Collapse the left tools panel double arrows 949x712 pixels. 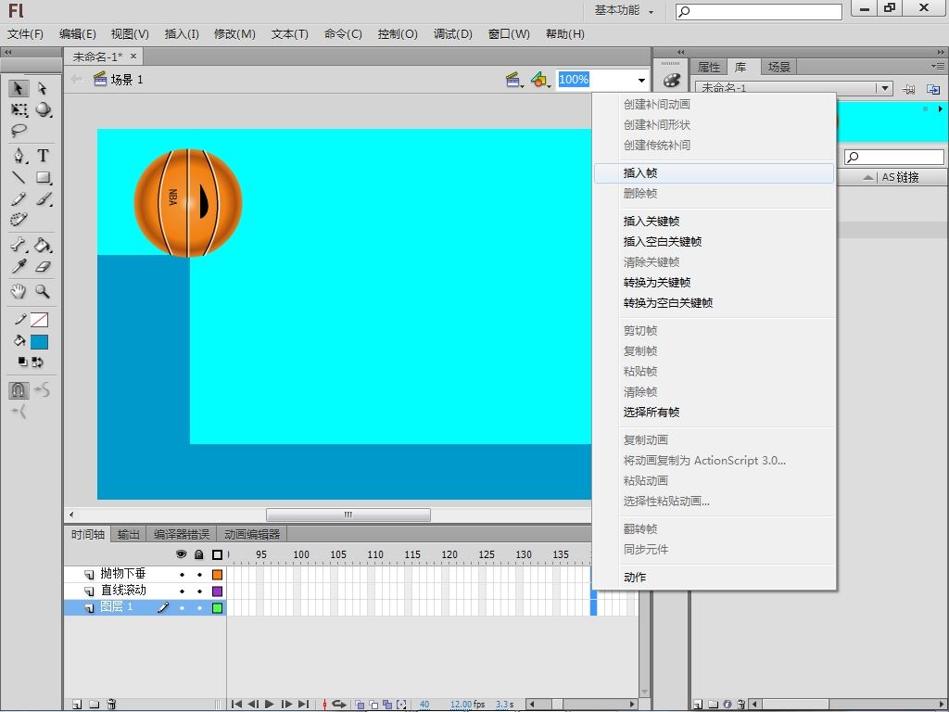pyautogui.click(x=8, y=53)
